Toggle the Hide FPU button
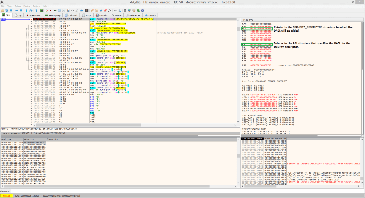This screenshot has width=365, height=198. pyautogui.click(x=247, y=19)
